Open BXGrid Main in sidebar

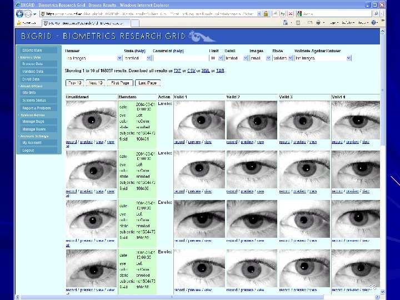click(38, 50)
